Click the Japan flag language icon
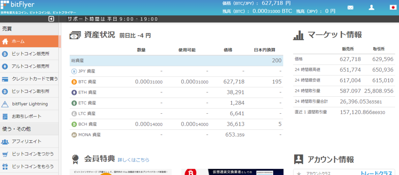This screenshot has height=175, width=399. pyautogui.click(x=393, y=7)
